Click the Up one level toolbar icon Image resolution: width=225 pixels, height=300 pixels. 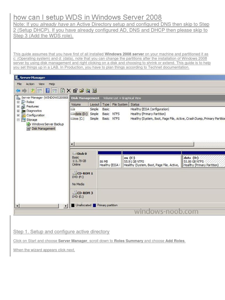coord(33,91)
